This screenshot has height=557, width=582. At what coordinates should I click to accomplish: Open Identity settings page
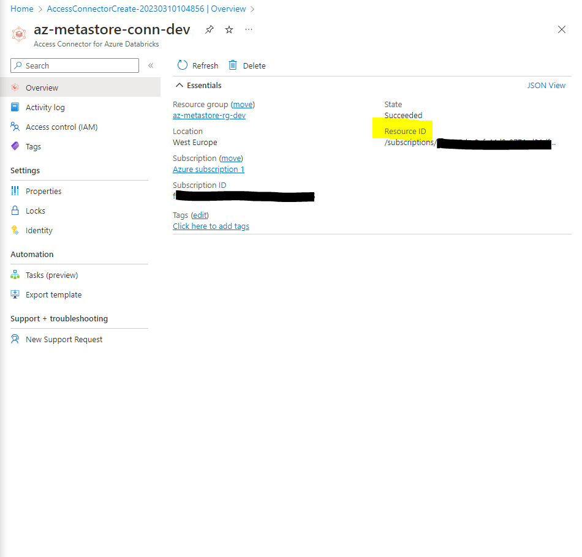tap(39, 230)
